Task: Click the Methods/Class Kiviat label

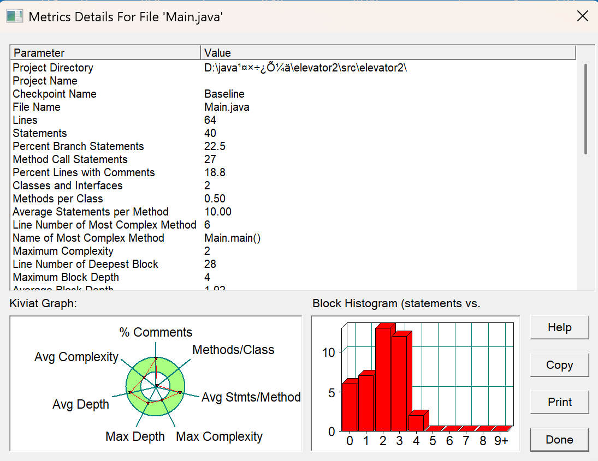Action: click(233, 350)
